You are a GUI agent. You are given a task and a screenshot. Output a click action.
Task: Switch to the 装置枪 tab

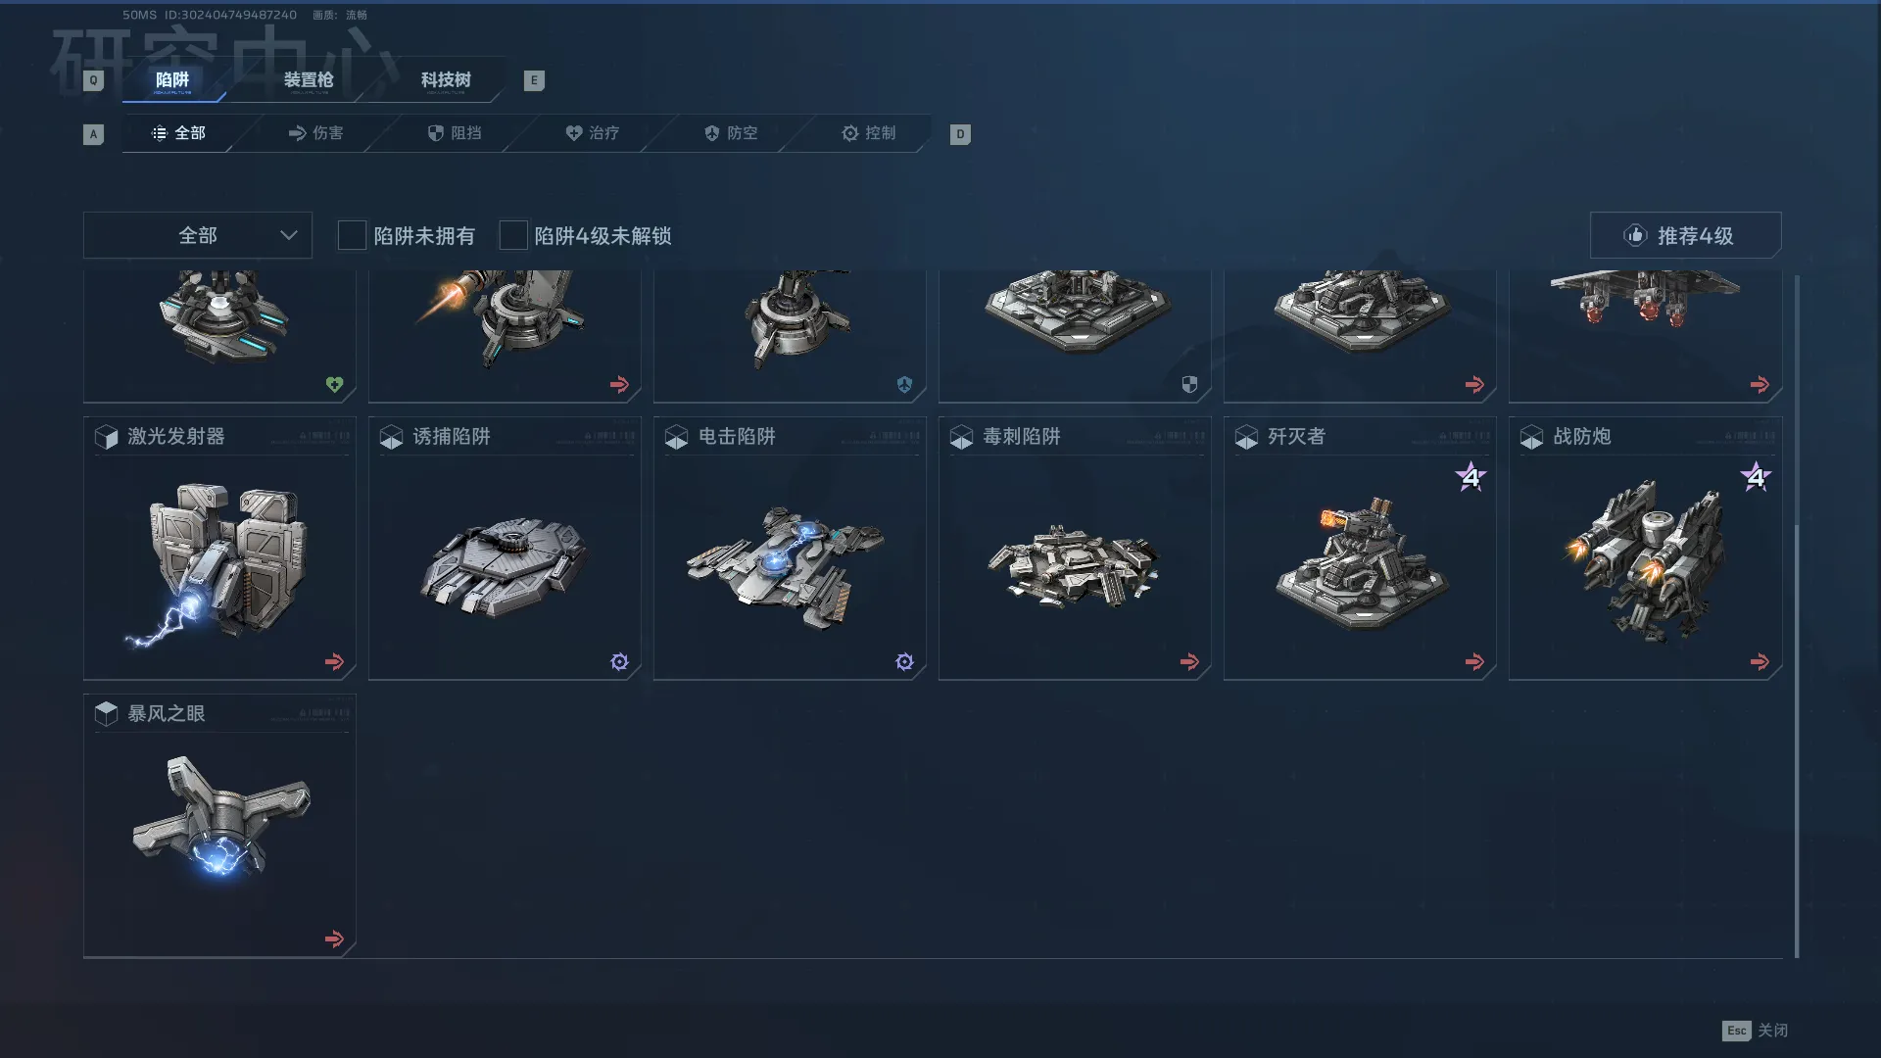[x=309, y=80]
